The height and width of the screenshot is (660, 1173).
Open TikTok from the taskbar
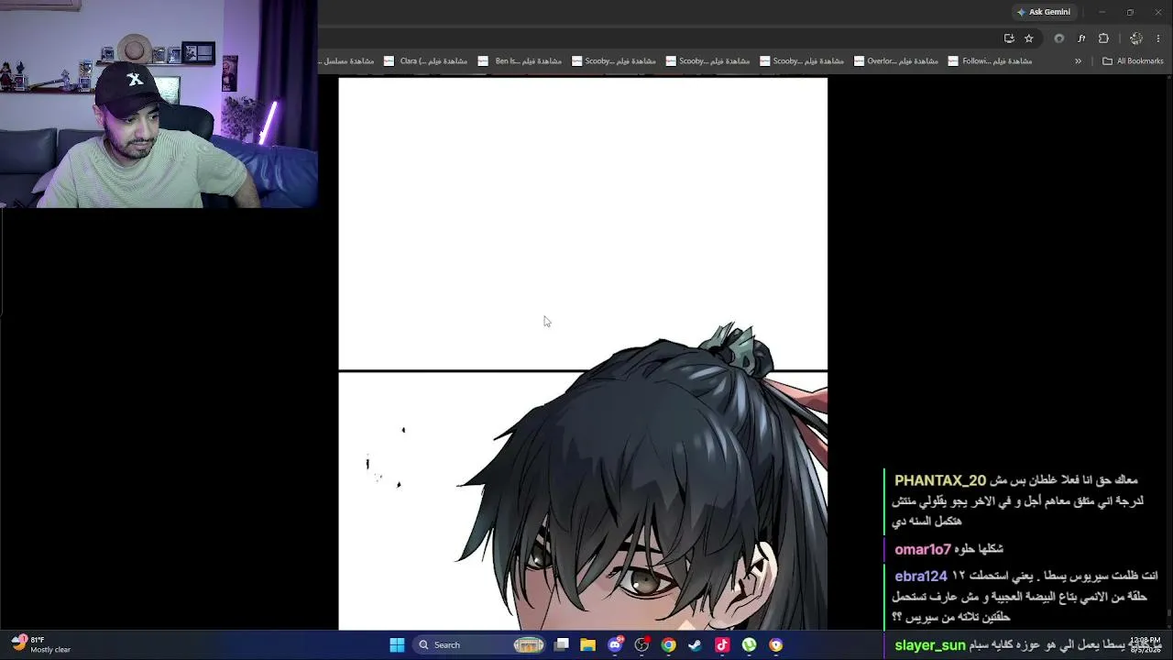pyautogui.click(x=722, y=645)
